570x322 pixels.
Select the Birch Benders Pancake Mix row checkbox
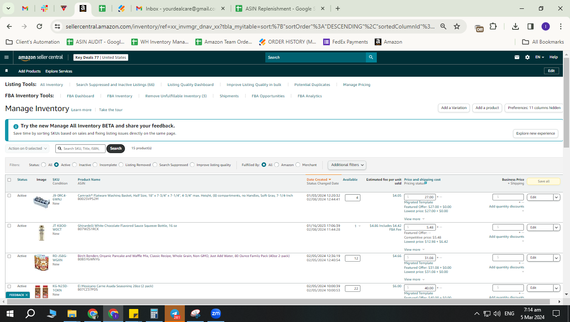click(x=9, y=256)
